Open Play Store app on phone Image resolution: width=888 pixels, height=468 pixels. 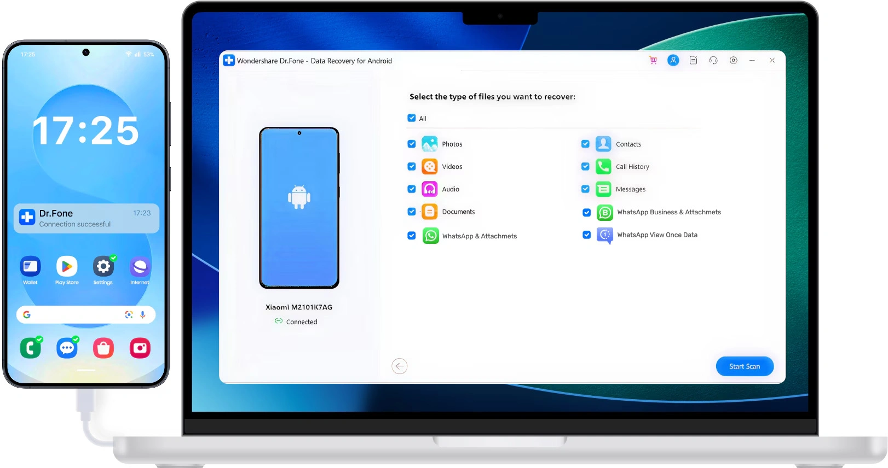tap(67, 267)
